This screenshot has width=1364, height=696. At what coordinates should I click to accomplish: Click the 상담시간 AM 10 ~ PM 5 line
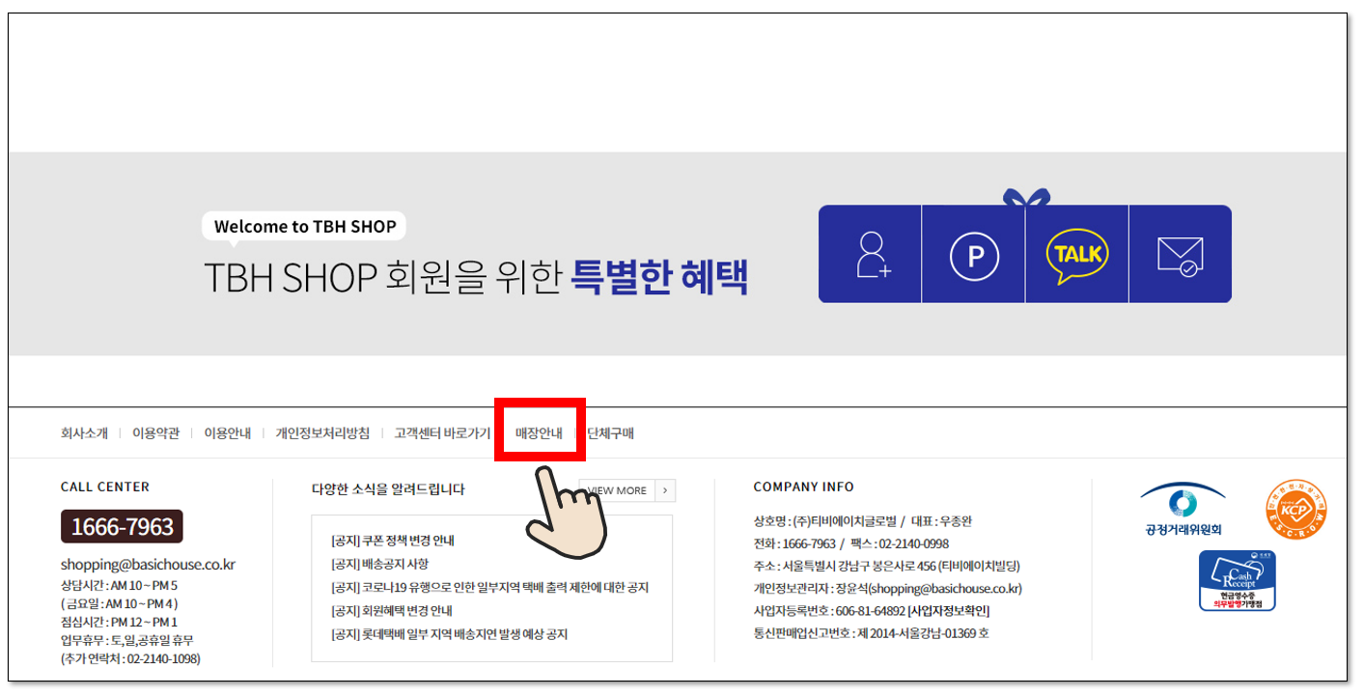click(x=119, y=585)
